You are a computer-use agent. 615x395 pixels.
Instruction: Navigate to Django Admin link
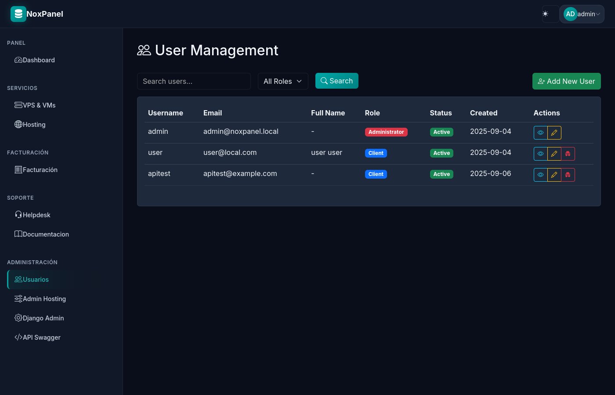tap(43, 318)
